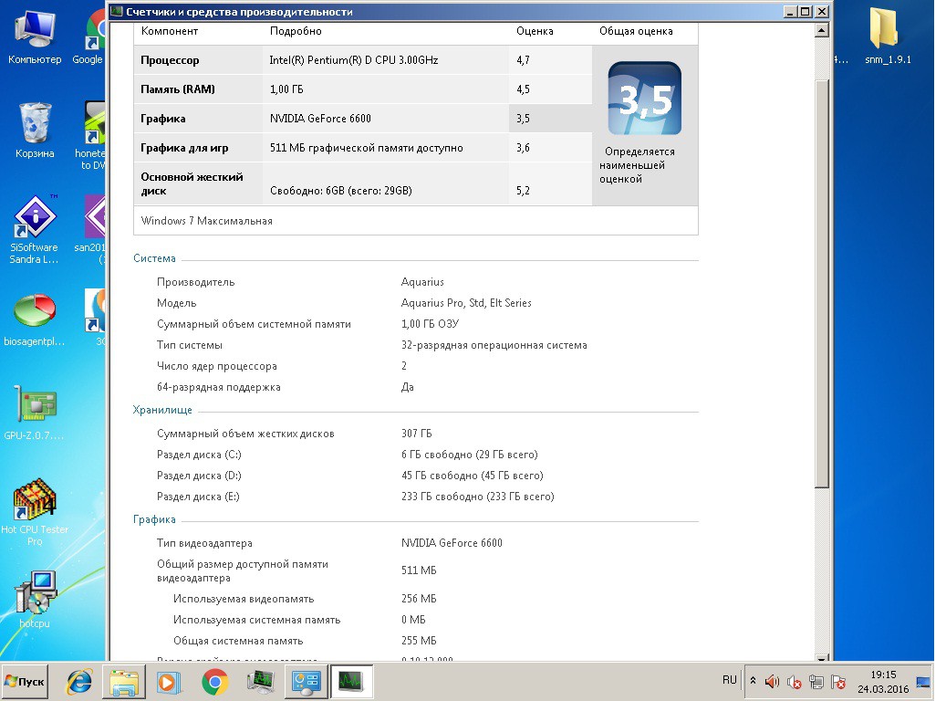
Task: Click the hard disk score 5,2
Action: point(523,191)
